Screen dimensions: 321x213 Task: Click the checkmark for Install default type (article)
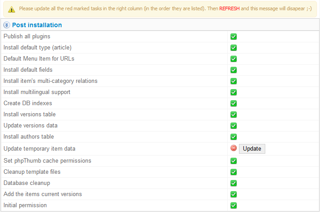233,48
